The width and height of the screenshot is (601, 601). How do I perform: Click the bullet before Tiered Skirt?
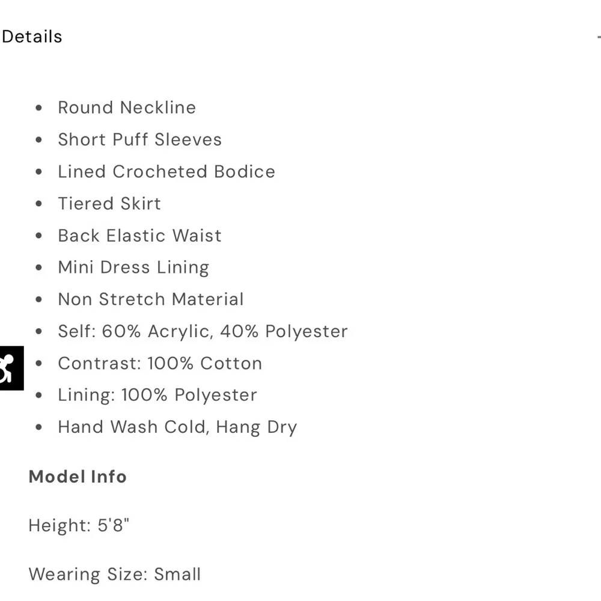click(x=39, y=204)
